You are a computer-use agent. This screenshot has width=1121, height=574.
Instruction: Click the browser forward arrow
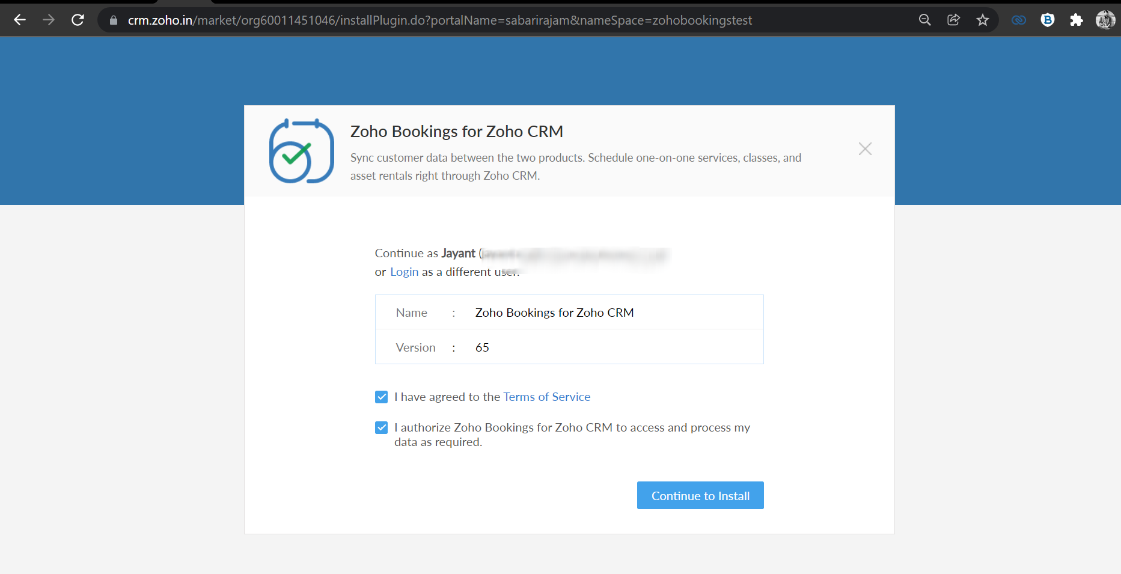(49, 20)
